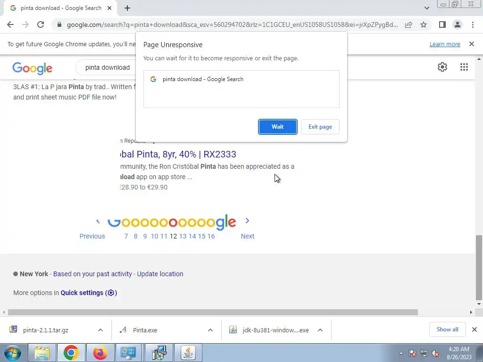Dismiss the Chrome updates info bar

(x=472, y=44)
